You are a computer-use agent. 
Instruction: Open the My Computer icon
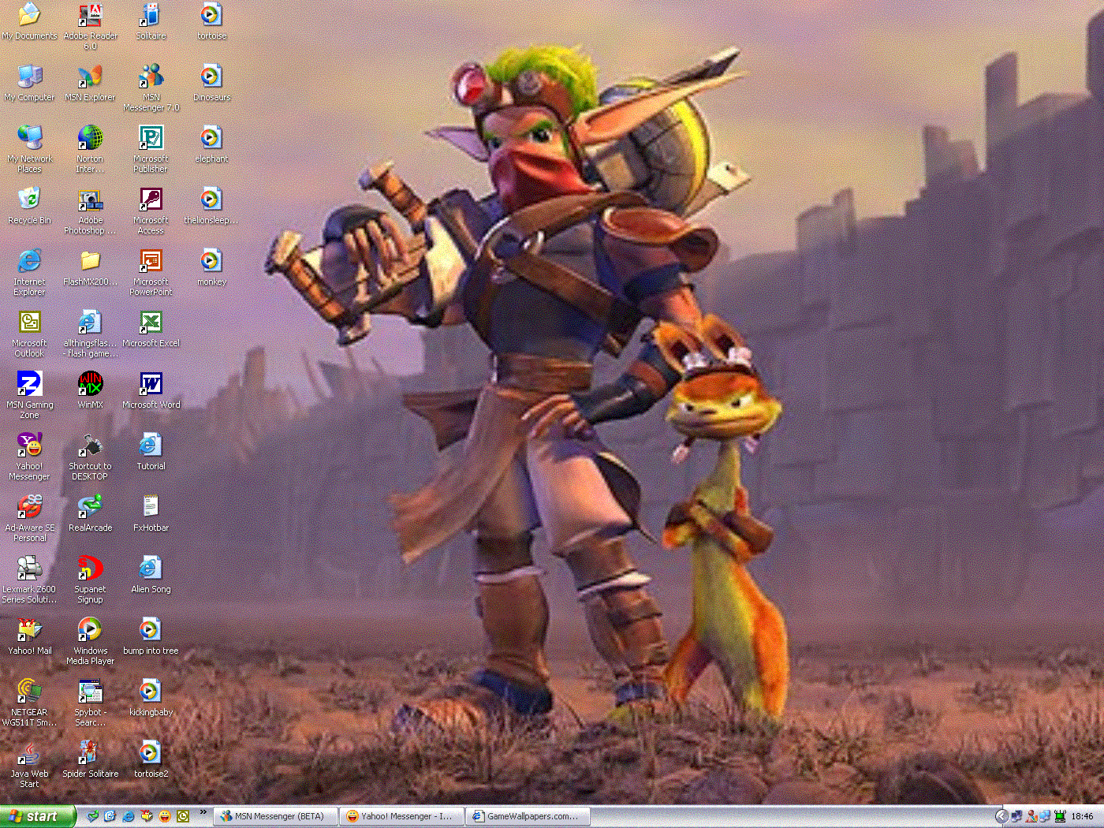pyautogui.click(x=29, y=83)
